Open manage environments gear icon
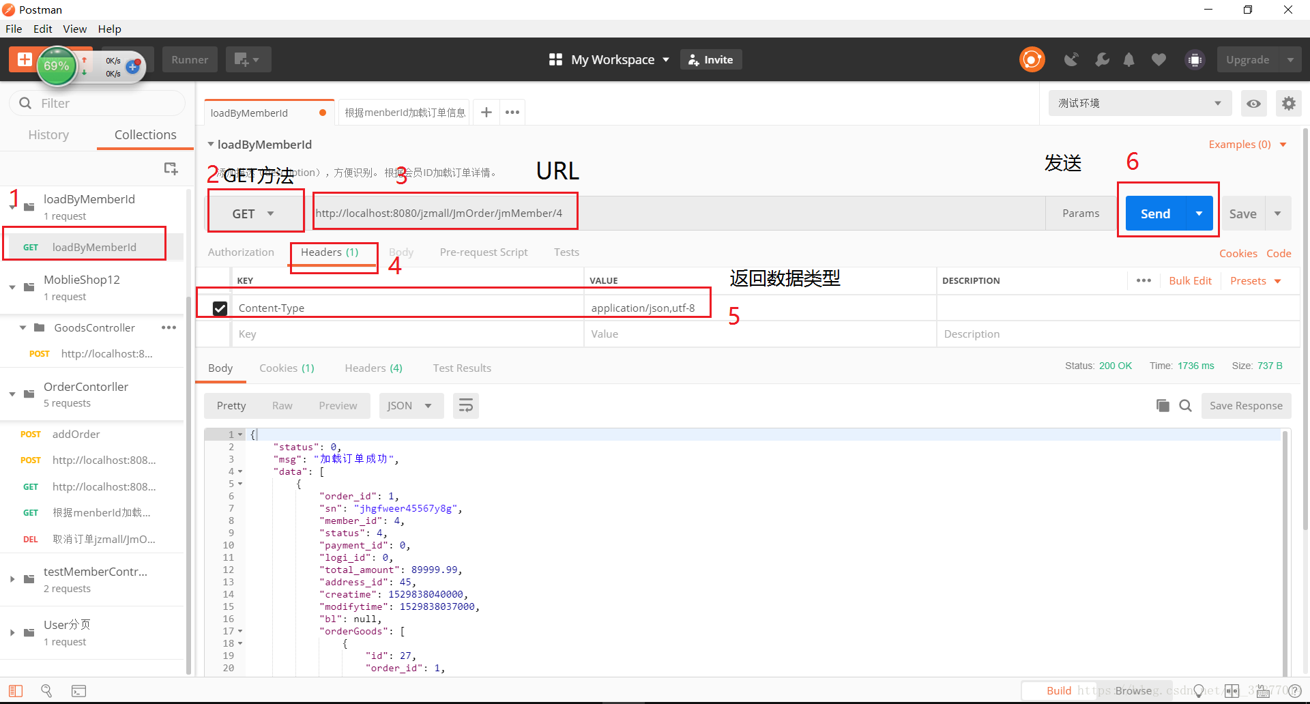 [x=1288, y=104]
